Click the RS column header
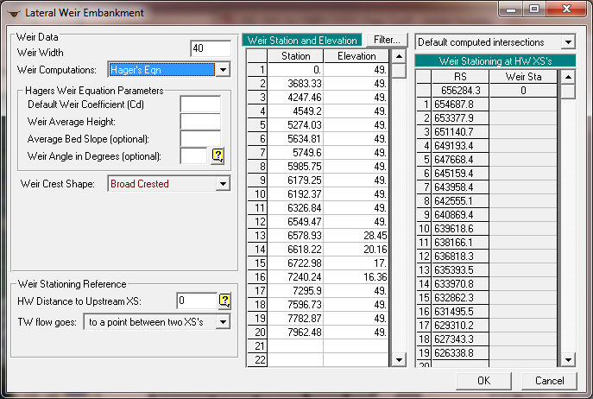The image size is (593, 399). [x=460, y=77]
